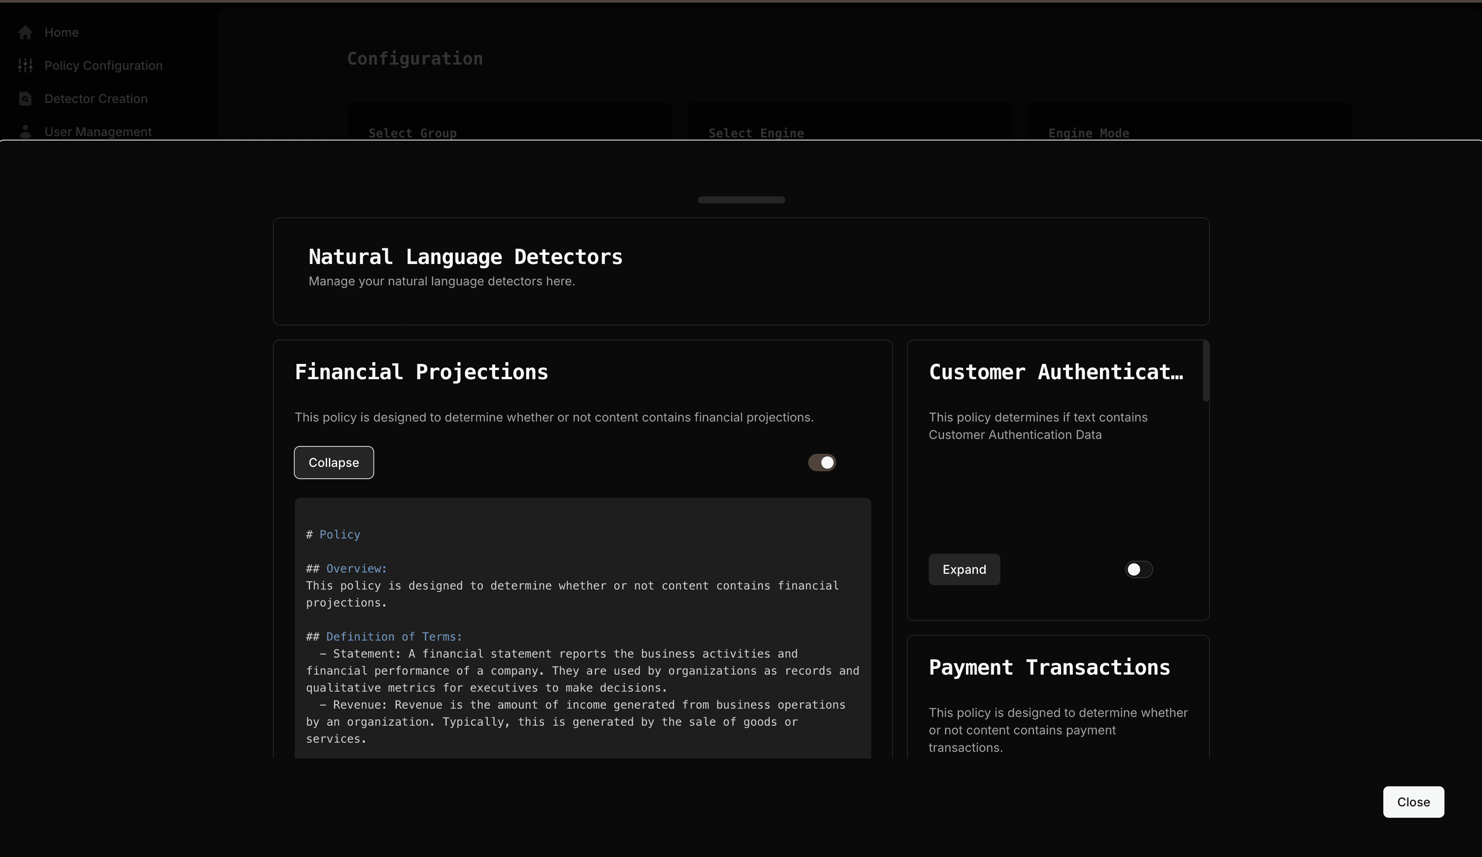Enable the Customer Authentication detector toggle
The image size is (1482, 857).
point(1138,569)
